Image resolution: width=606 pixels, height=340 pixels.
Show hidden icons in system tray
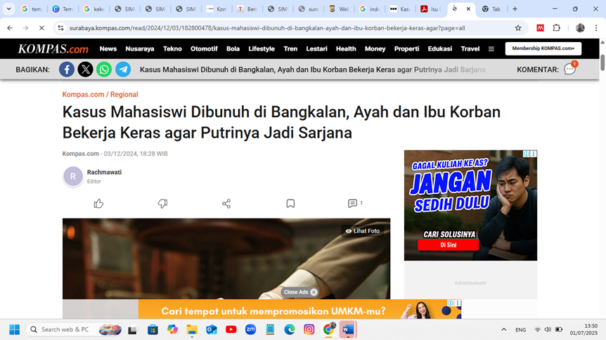[503, 329]
